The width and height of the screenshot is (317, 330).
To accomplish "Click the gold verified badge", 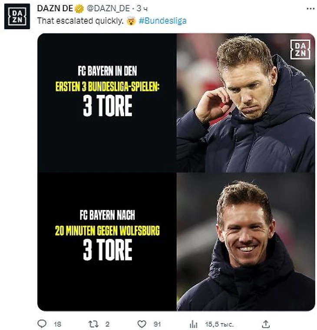I will [78, 8].
